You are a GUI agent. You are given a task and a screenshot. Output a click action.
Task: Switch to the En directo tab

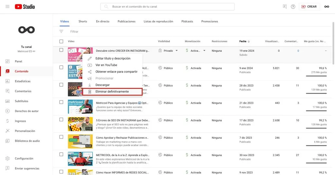(x=102, y=21)
